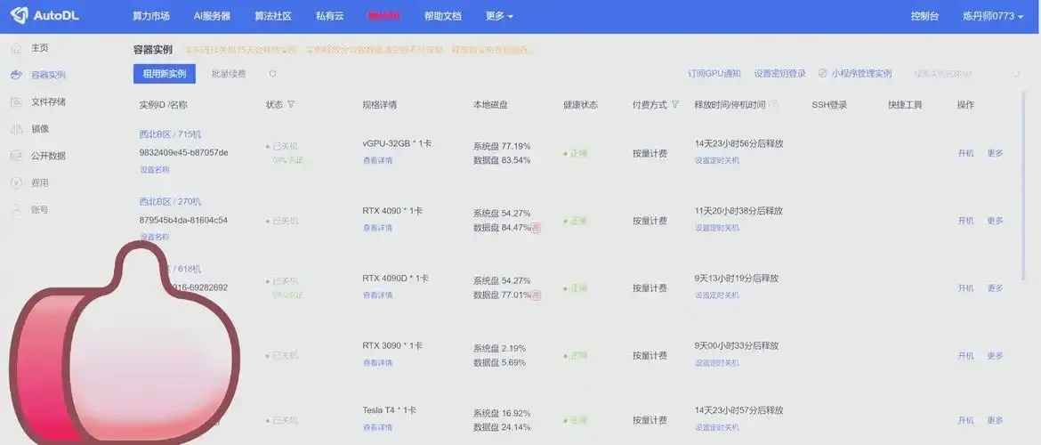Viewport: 1041px width, 445px height.
Task: Open the 设置密钥登录 link
Action: [780, 74]
